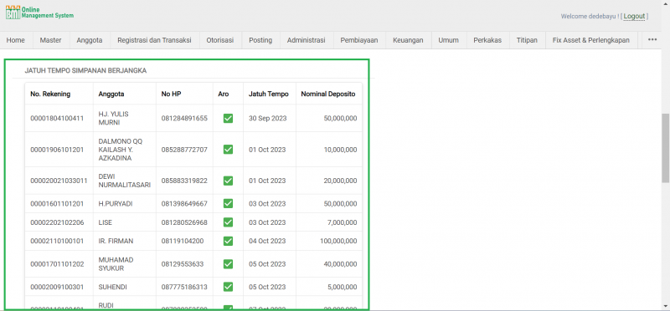Click the No. Rekening column header

(x=50, y=94)
